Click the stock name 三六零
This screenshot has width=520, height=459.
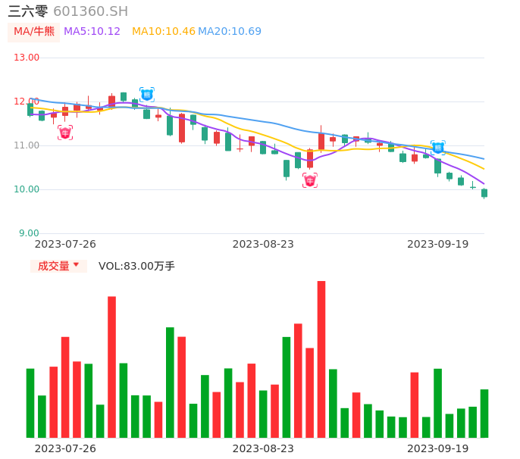click(28, 11)
